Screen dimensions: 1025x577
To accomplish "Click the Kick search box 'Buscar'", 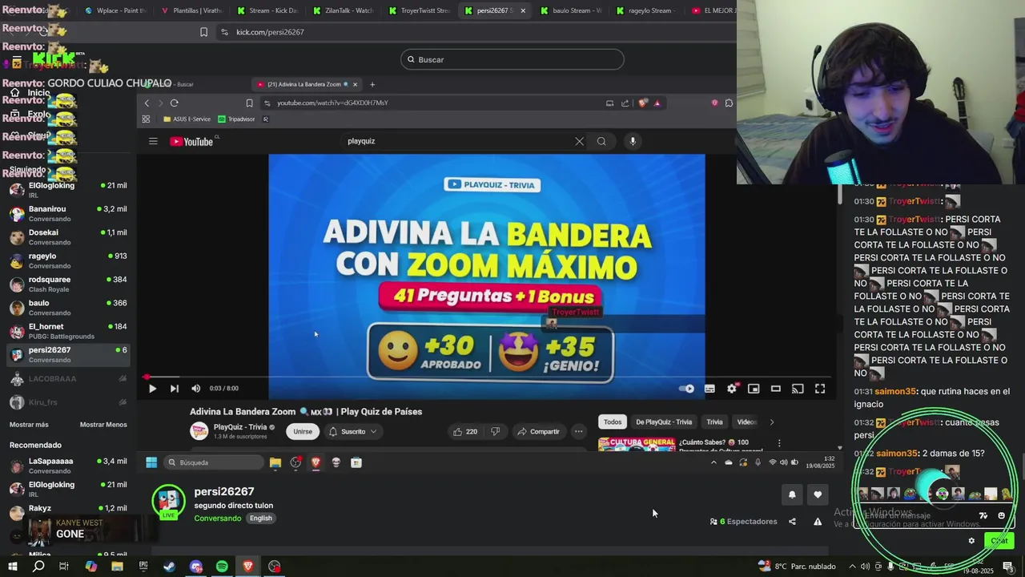I will (x=512, y=59).
